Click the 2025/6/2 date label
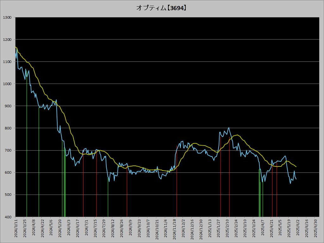Screen dimensions: 324x243 click(x=298, y=227)
